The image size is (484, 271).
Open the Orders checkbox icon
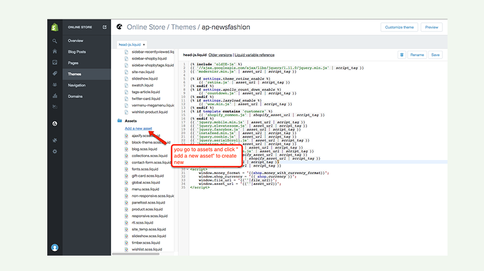pyautogui.click(x=55, y=63)
